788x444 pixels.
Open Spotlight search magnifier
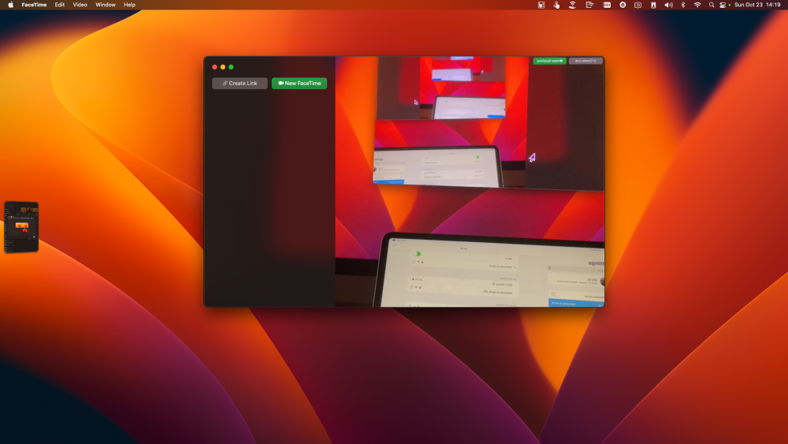tap(711, 5)
